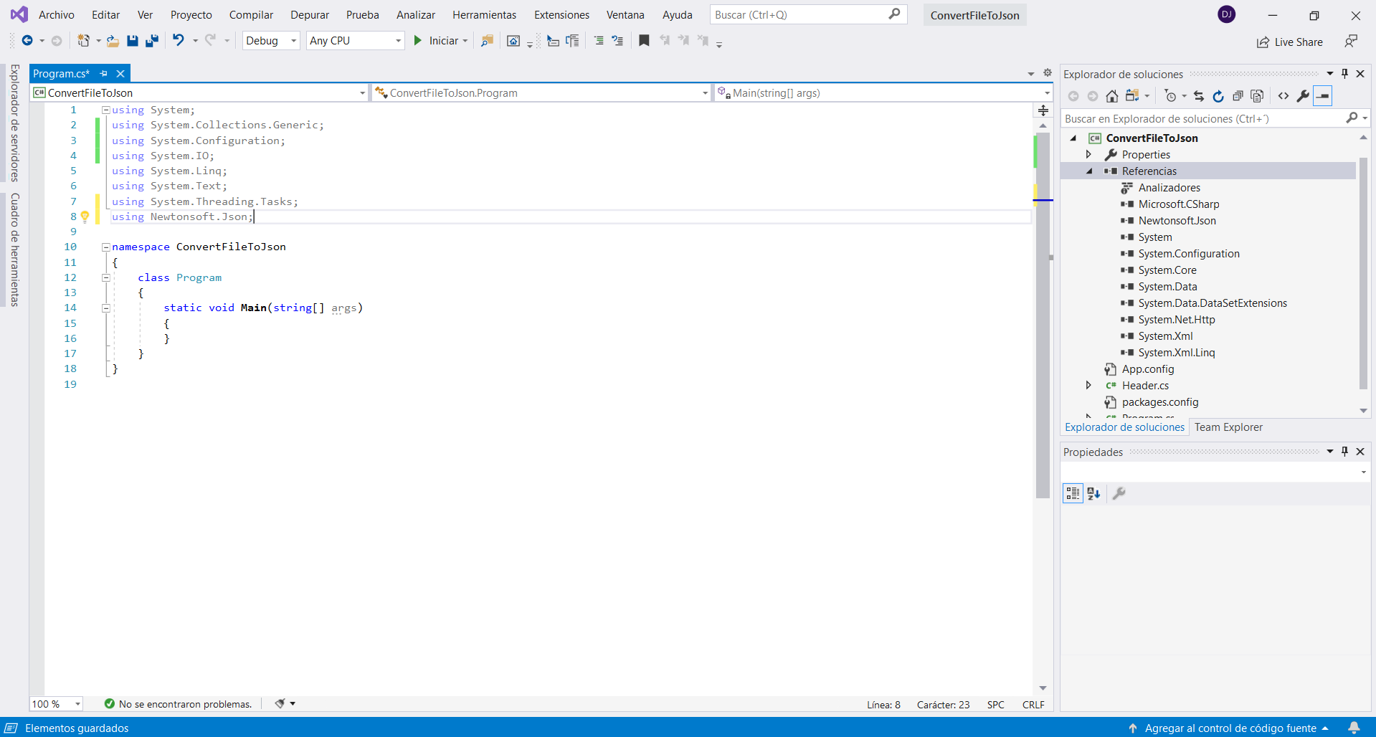Click the Live Share button
Image resolution: width=1376 pixels, height=737 pixels.
(1290, 42)
